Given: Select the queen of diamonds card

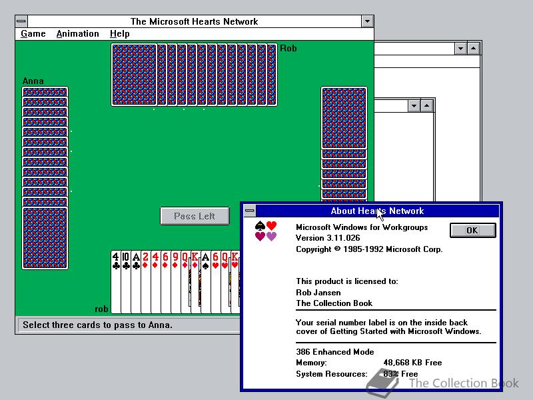Looking at the screenshot, I should tap(185, 281).
